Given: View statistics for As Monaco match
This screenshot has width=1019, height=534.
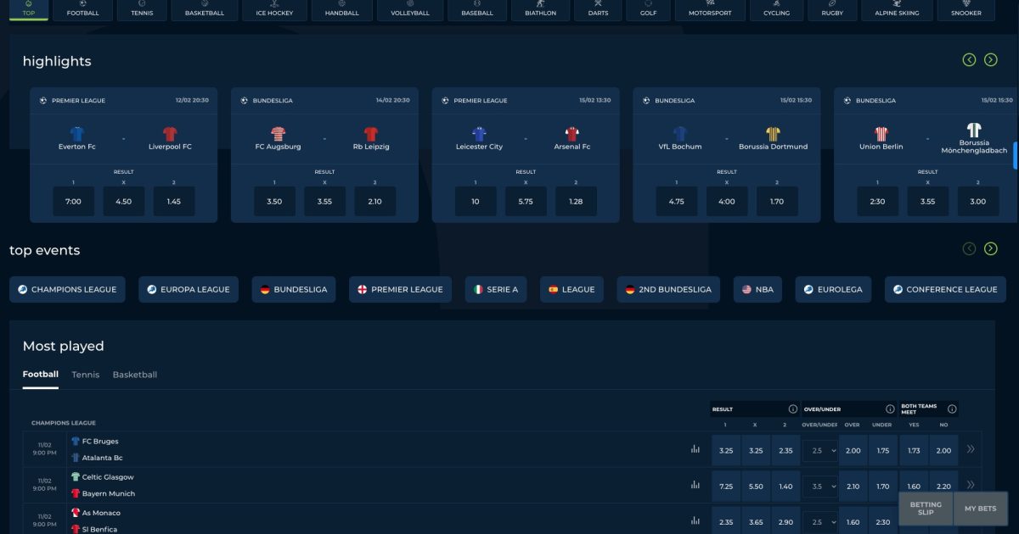Looking at the screenshot, I should (x=695, y=520).
